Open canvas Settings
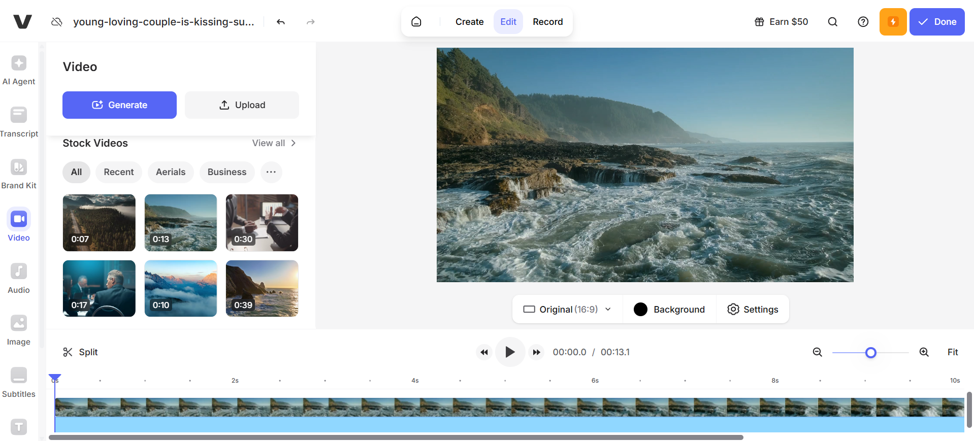 click(753, 310)
